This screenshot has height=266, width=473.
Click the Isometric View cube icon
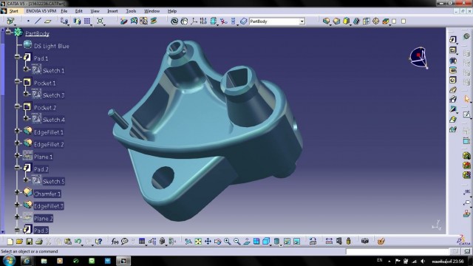[266, 242]
